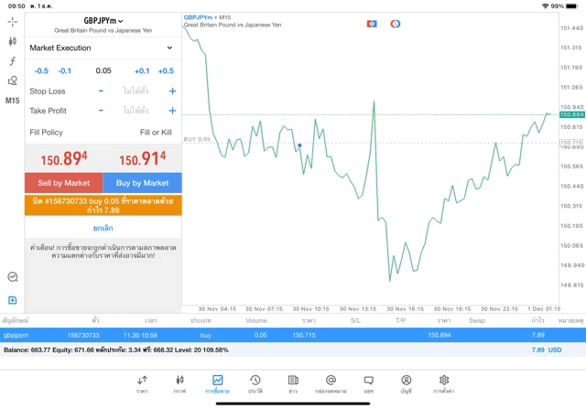Open the drawing objects shapes icon

[12, 81]
